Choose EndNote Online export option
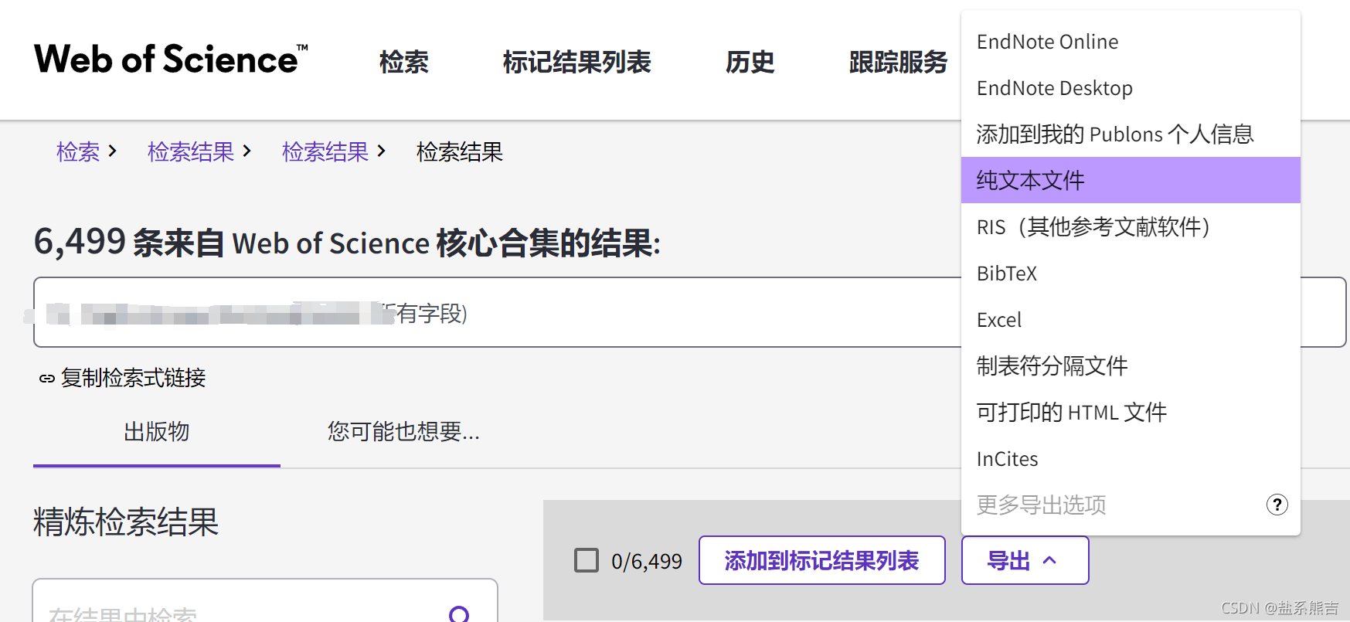The image size is (1350, 622). pos(1131,42)
